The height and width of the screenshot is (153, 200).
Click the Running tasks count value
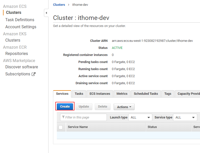[123, 69]
